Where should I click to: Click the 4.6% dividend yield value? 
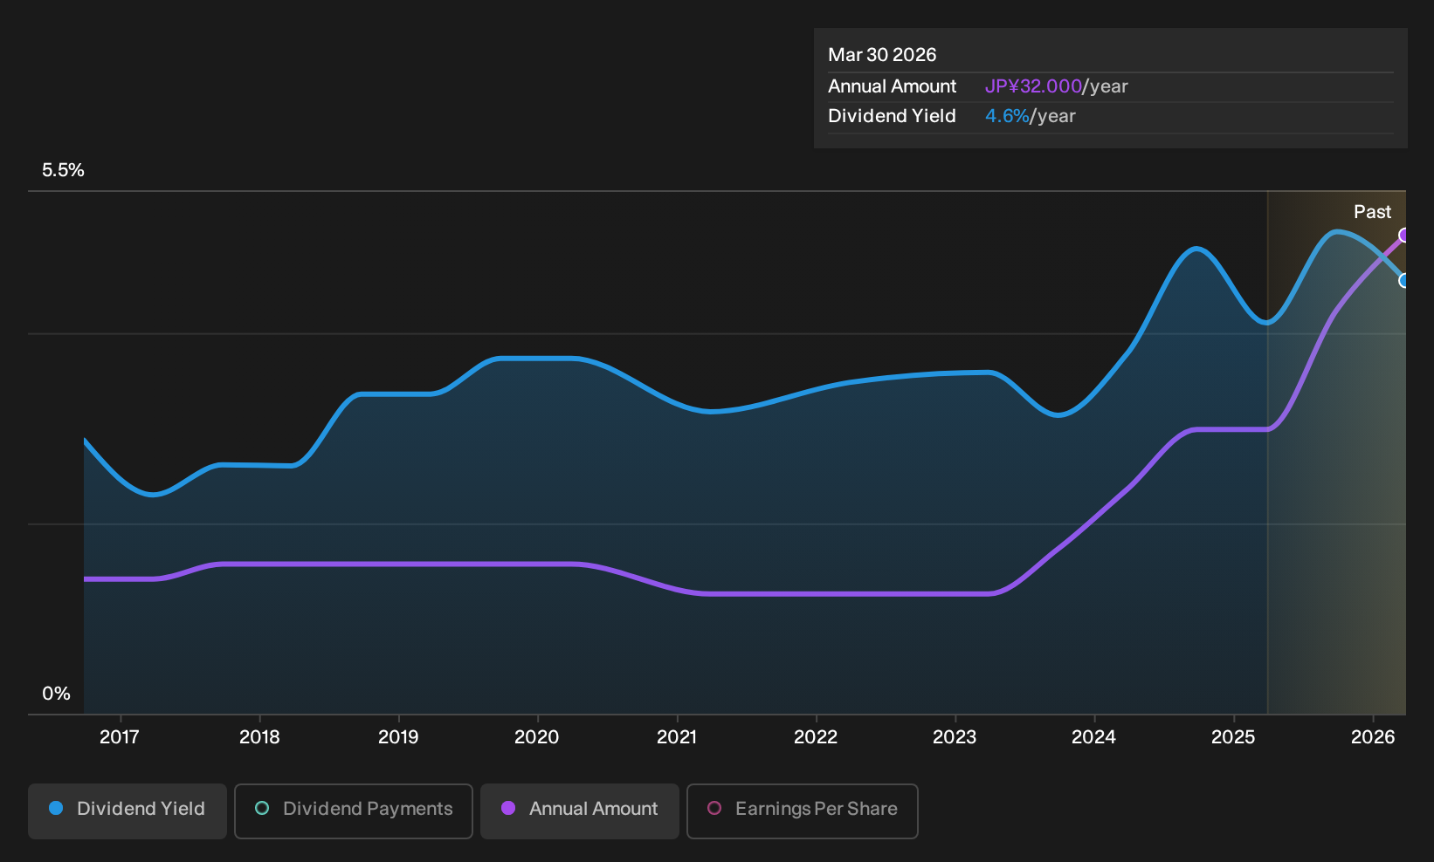1007,116
